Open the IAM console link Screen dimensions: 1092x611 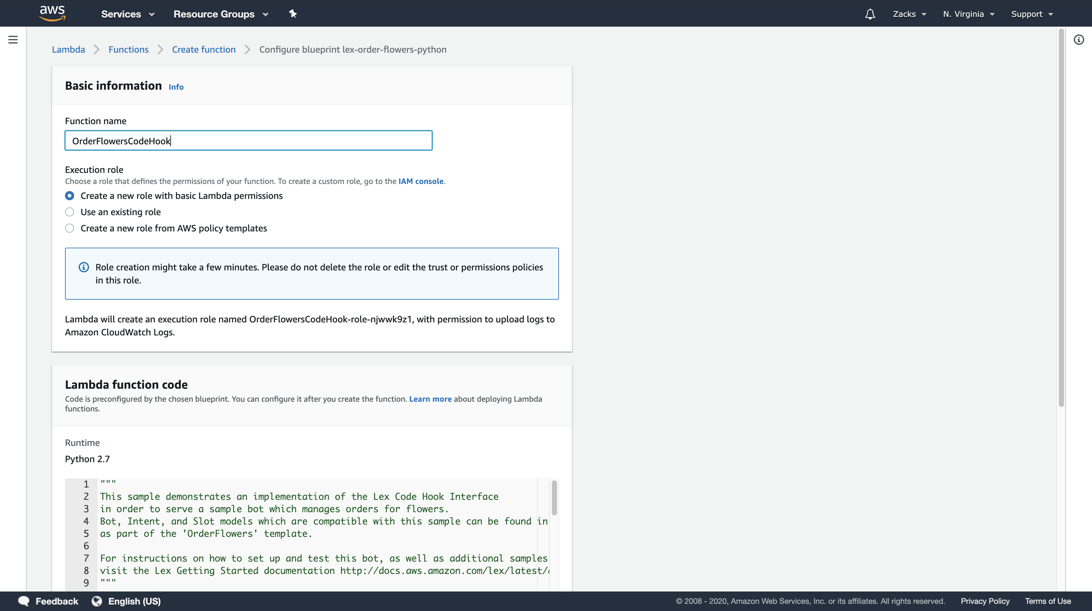pyautogui.click(x=421, y=181)
